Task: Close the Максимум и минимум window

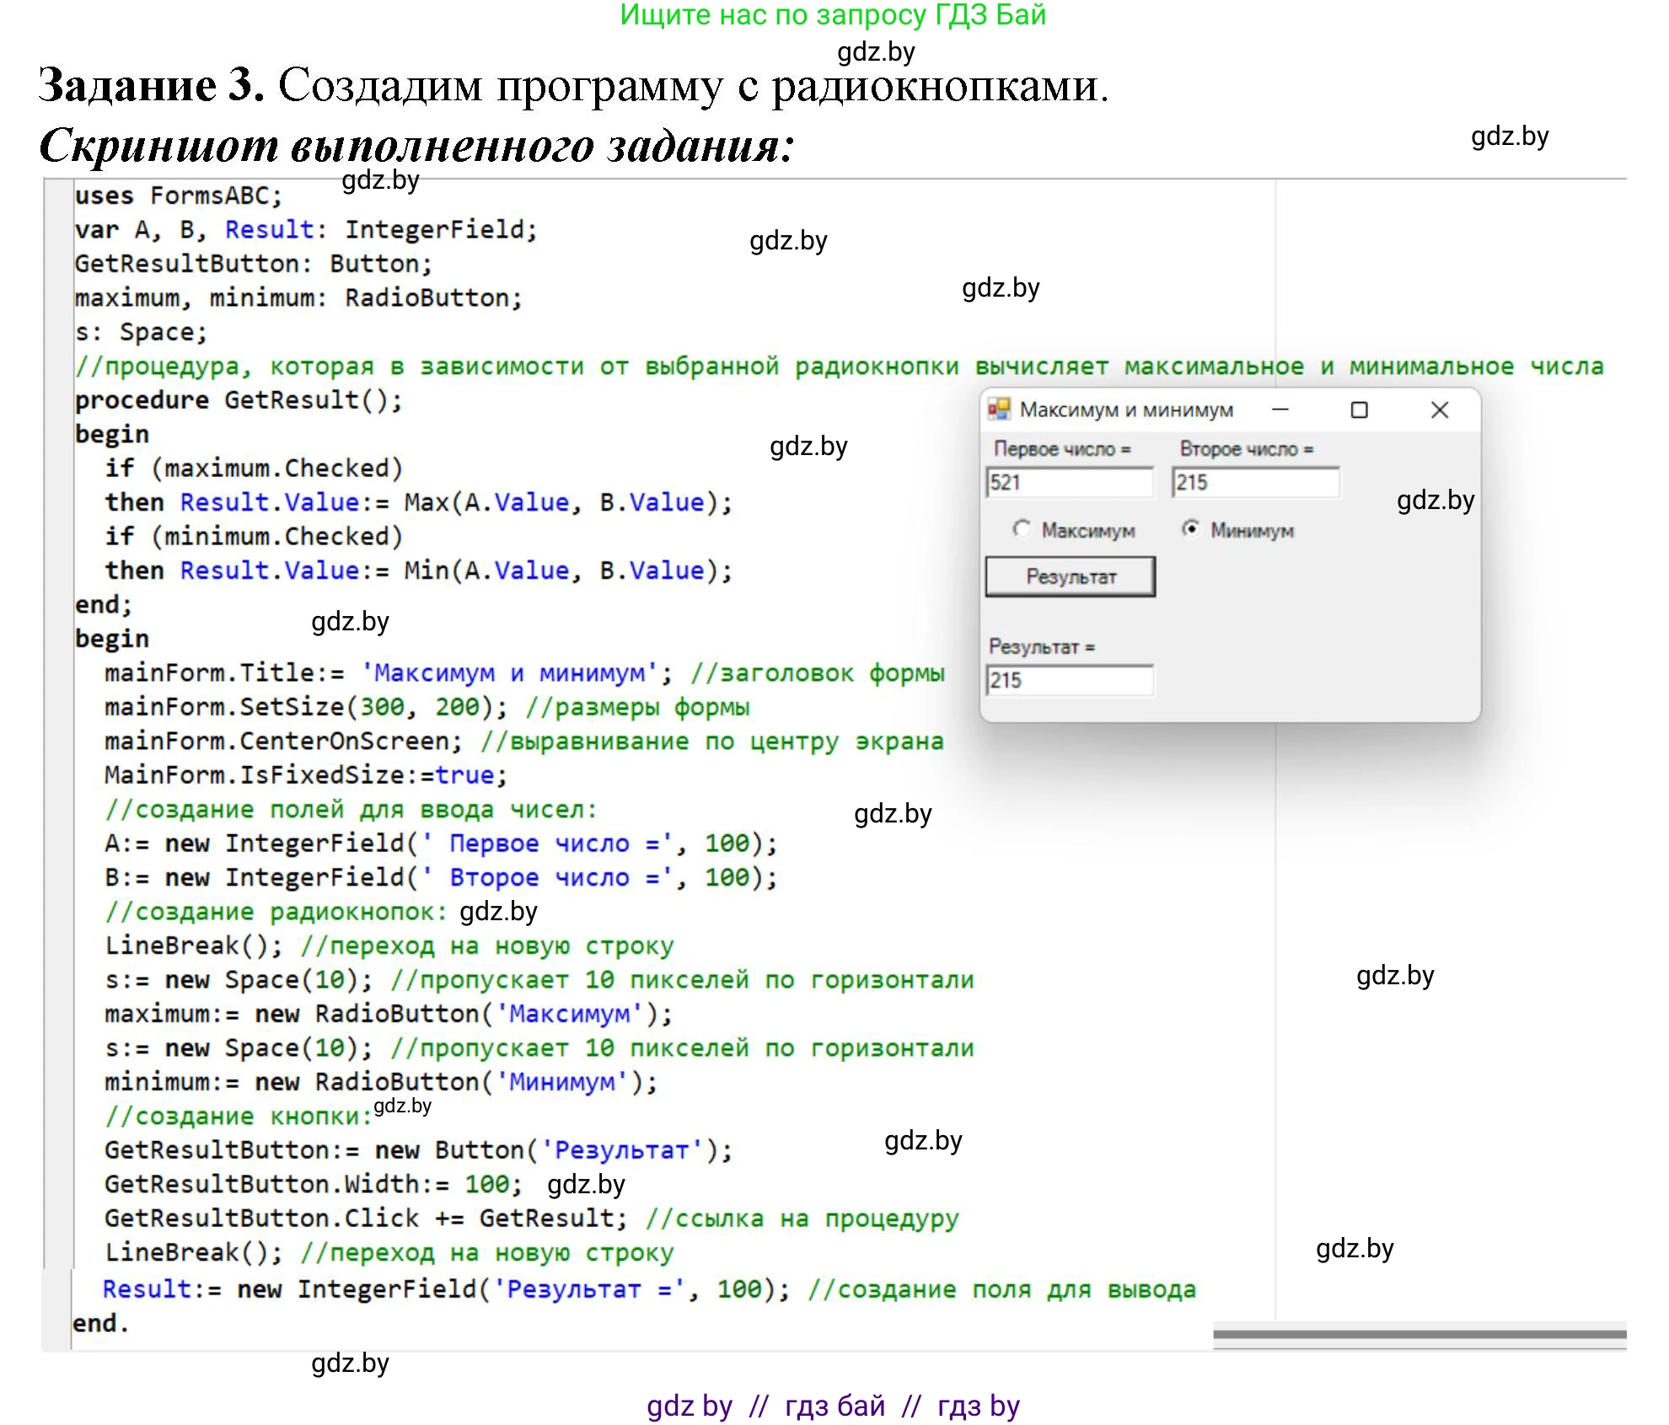Action: (x=1439, y=410)
